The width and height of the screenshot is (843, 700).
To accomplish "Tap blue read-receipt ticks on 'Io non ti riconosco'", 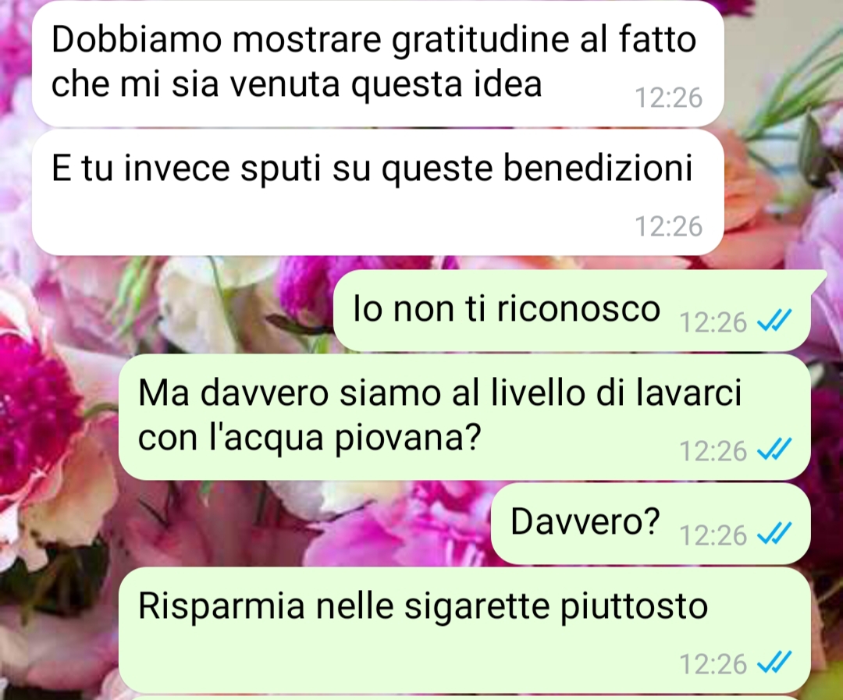I will click(774, 321).
